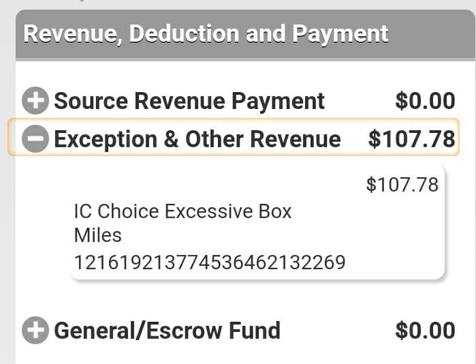Click the Exception & Other Revenue label

tap(197, 140)
